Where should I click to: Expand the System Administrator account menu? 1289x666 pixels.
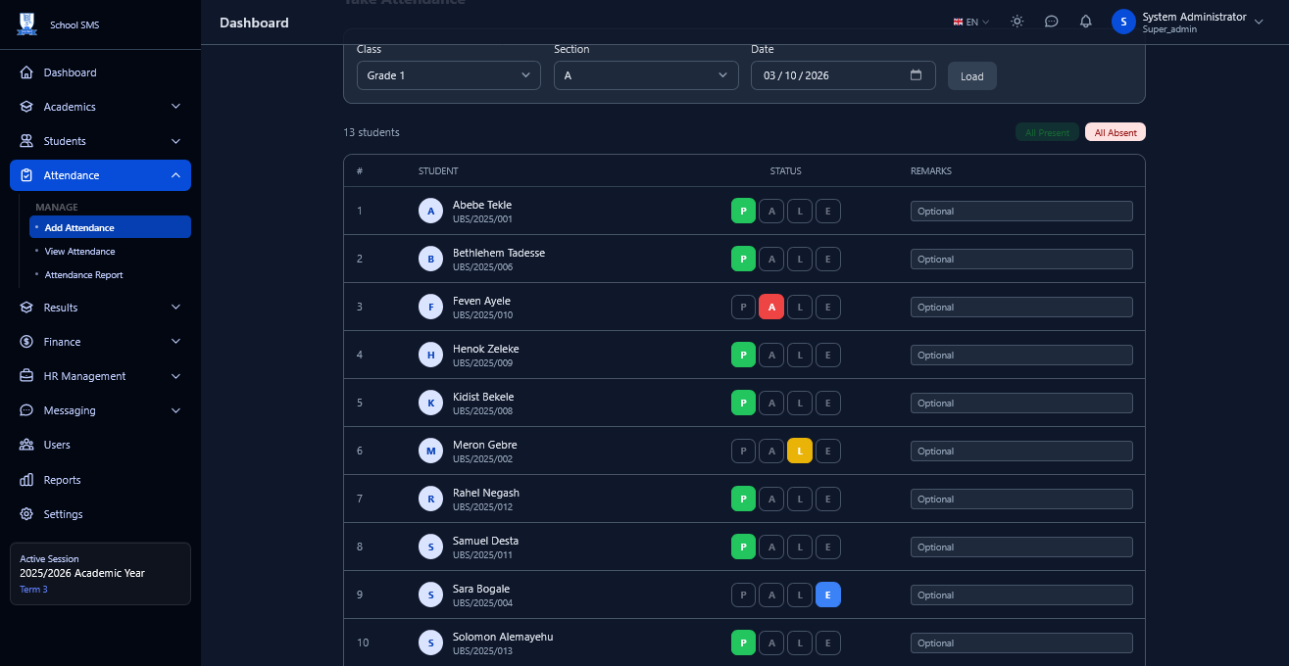pyautogui.click(x=1259, y=22)
